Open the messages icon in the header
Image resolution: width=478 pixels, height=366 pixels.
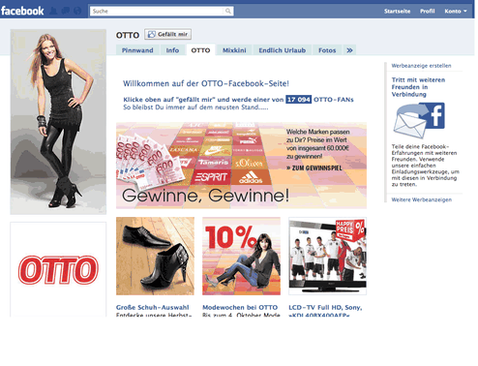pos(66,11)
